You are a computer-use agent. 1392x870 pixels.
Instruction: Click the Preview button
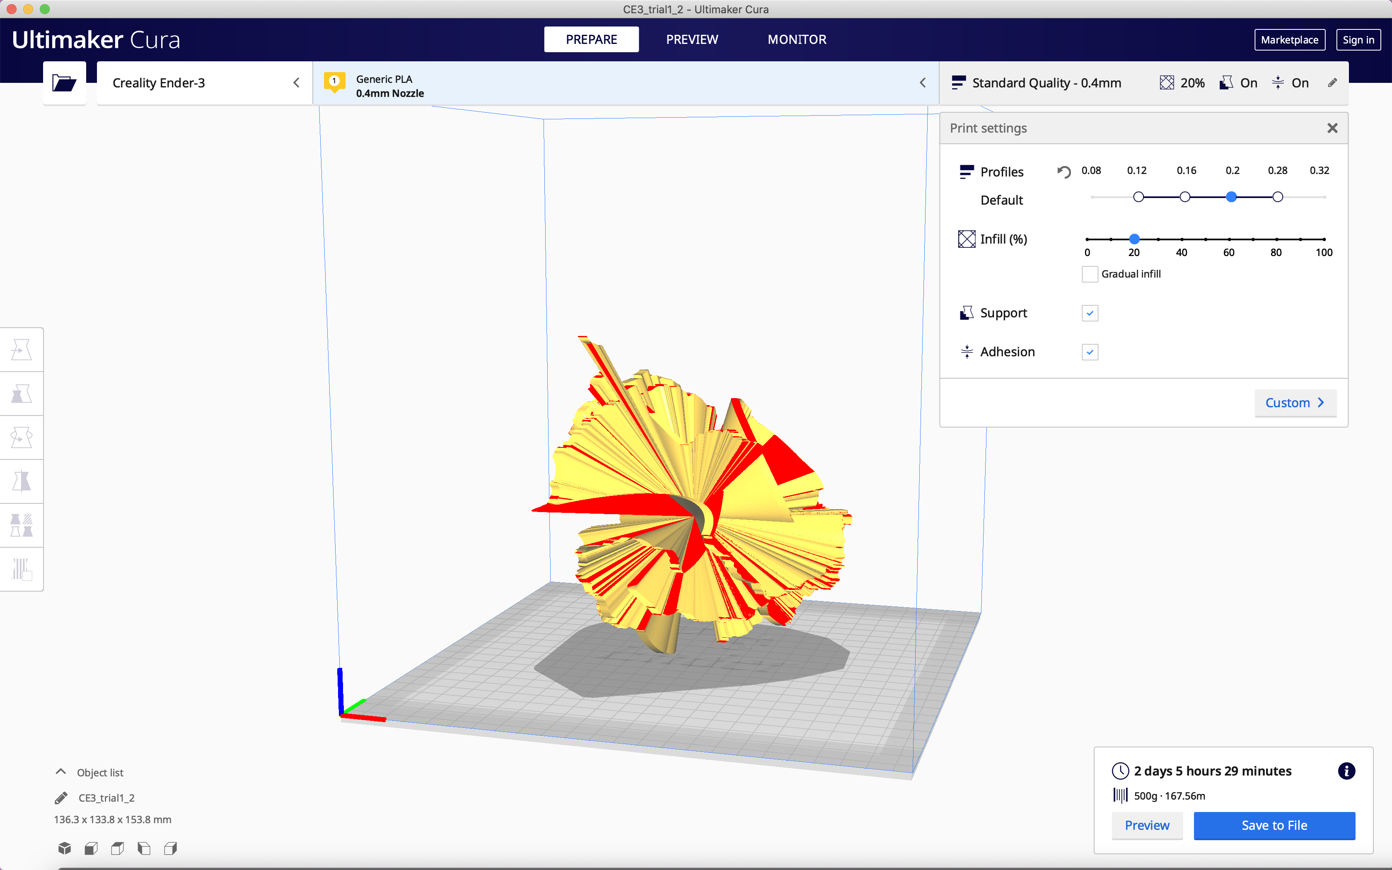[1147, 825]
